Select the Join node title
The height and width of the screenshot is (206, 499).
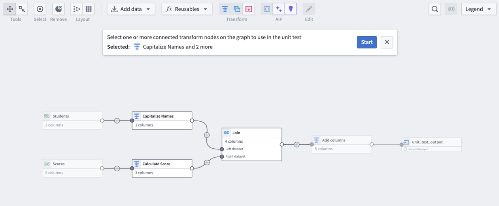click(x=236, y=133)
